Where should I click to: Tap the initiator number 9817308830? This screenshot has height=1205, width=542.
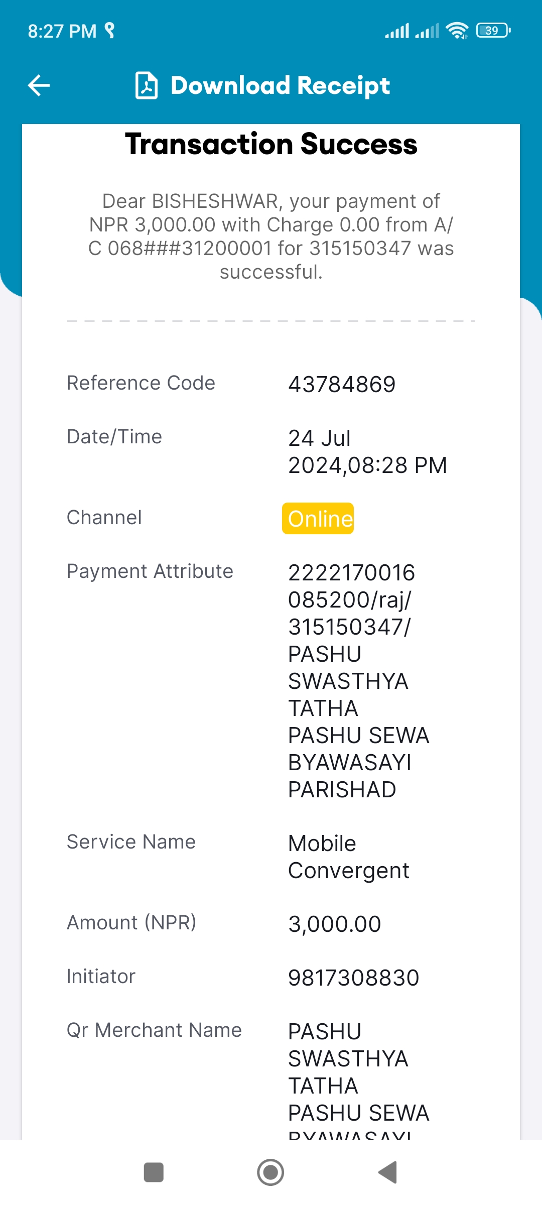(x=354, y=978)
